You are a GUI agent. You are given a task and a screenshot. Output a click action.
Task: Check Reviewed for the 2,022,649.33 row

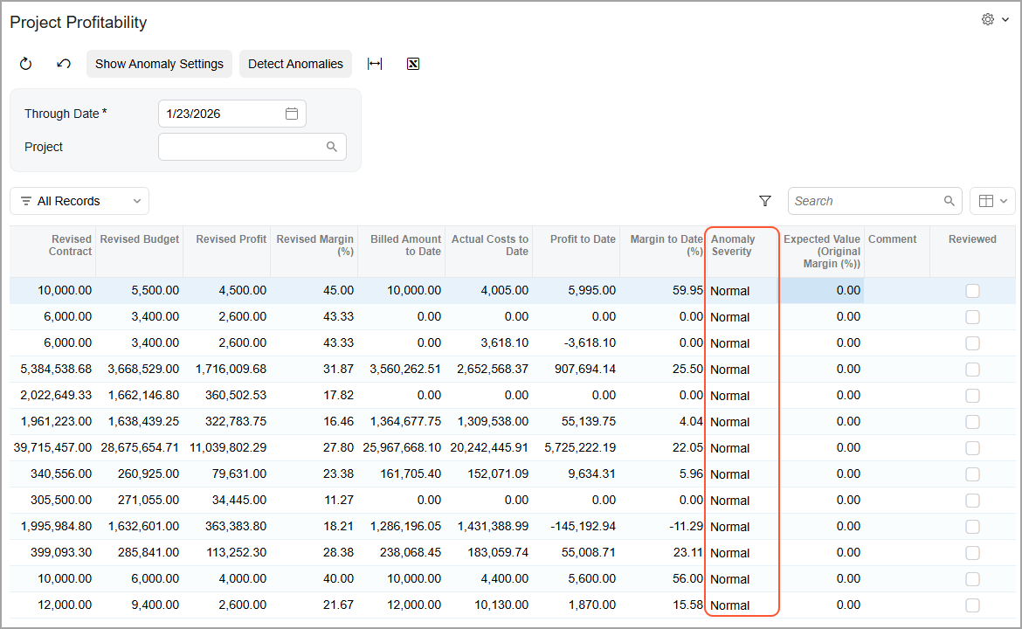pos(972,396)
